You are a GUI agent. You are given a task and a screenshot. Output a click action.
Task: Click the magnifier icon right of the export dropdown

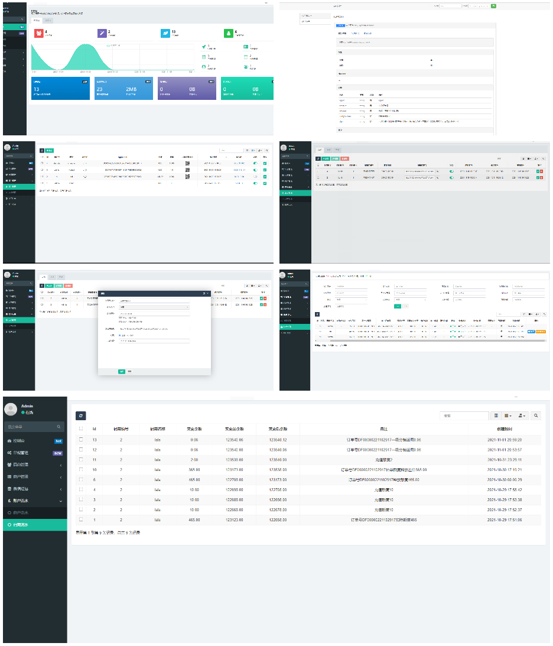point(536,416)
